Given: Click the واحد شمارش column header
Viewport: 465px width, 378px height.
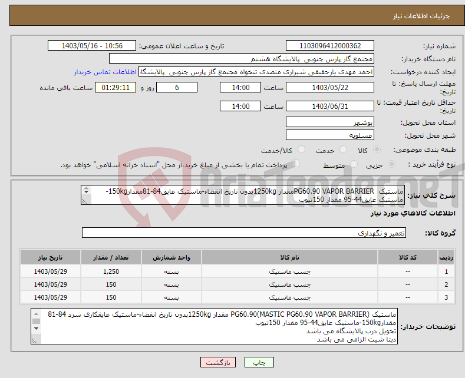Looking at the screenshot, I should coord(172,257).
